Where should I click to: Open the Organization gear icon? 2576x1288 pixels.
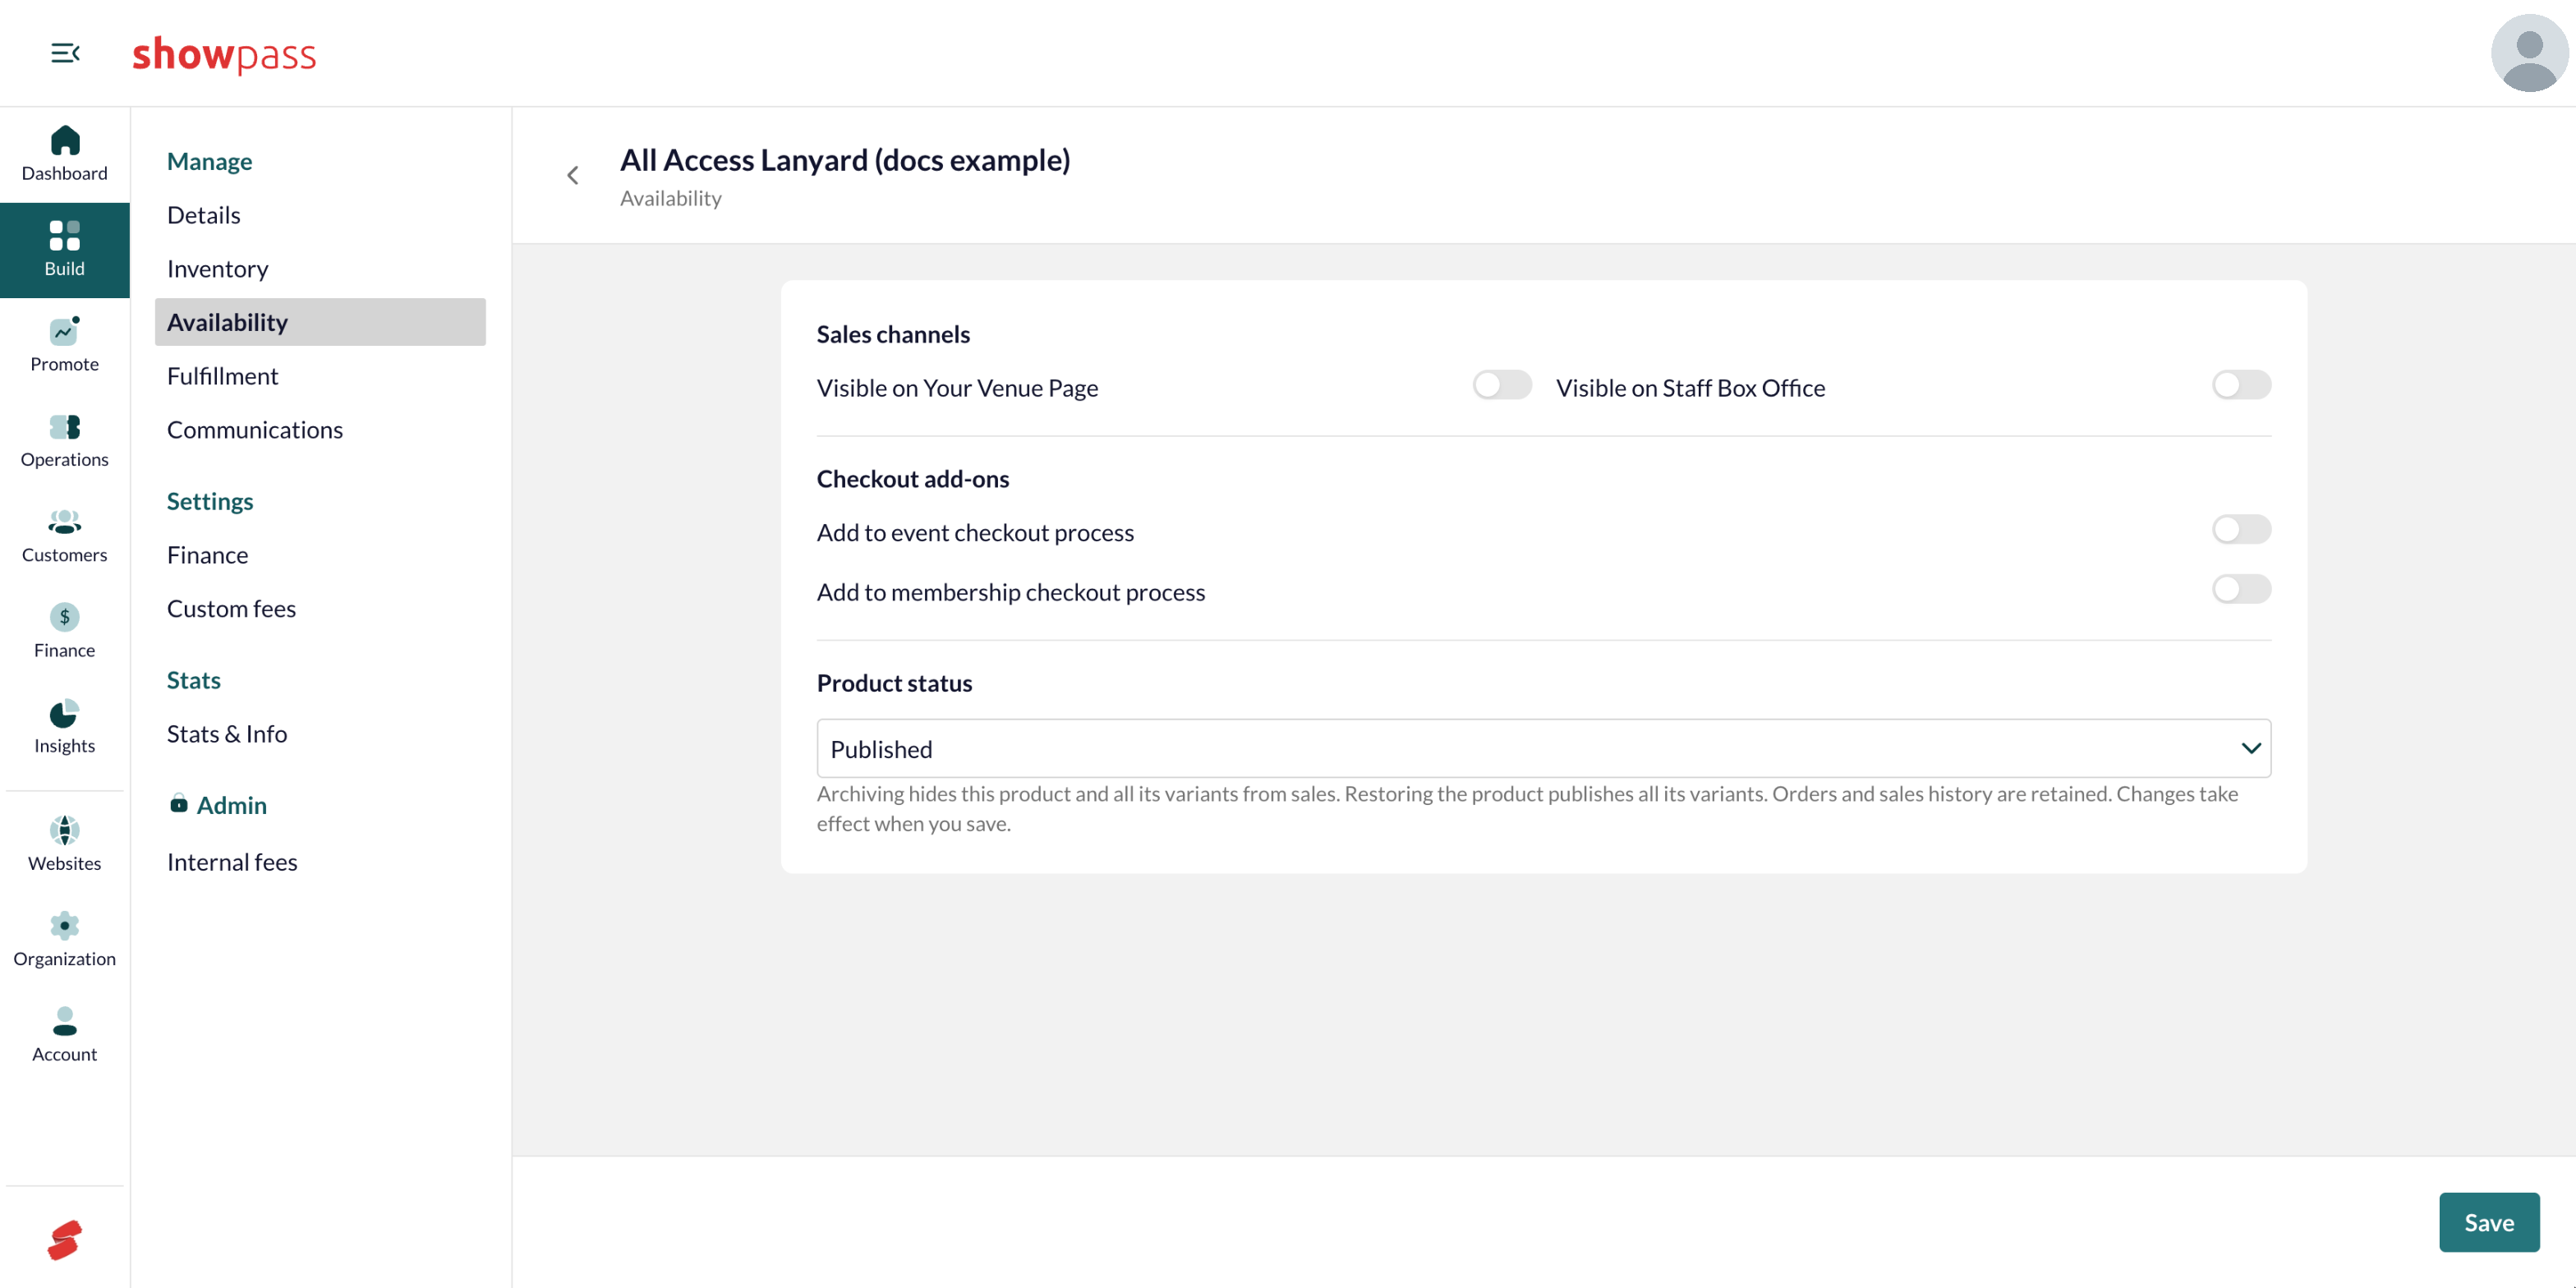pyautogui.click(x=65, y=926)
